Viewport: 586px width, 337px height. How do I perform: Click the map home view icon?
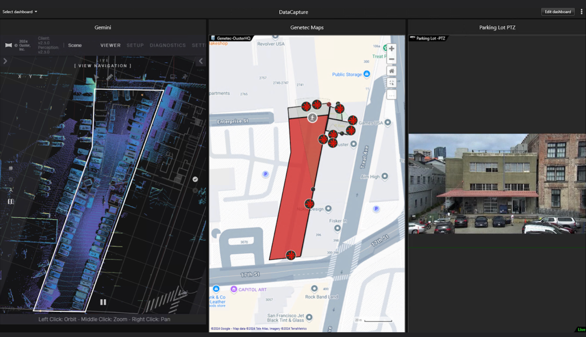coord(391,71)
